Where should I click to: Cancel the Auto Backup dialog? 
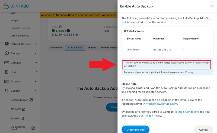[203, 130]
